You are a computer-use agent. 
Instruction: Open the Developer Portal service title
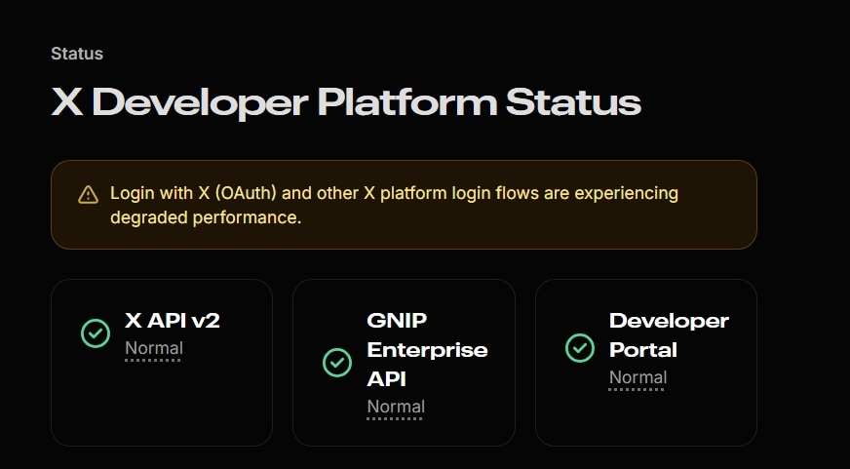[x=669, y=334]
